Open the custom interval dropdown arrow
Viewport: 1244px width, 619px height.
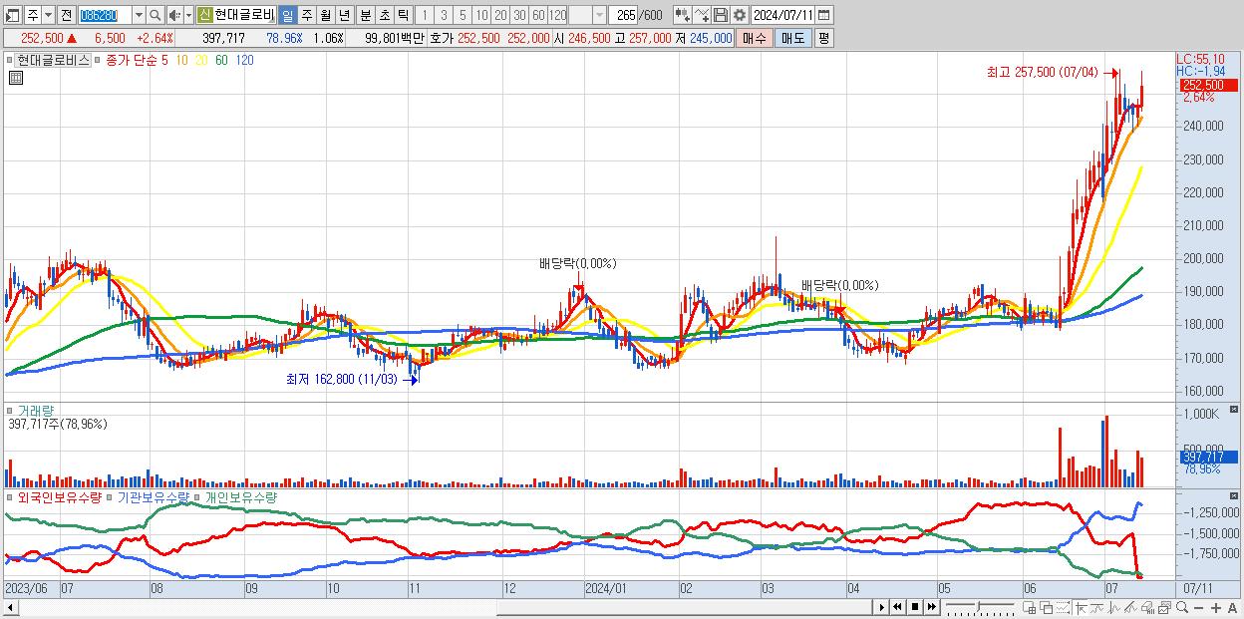(x=599, y=15)
